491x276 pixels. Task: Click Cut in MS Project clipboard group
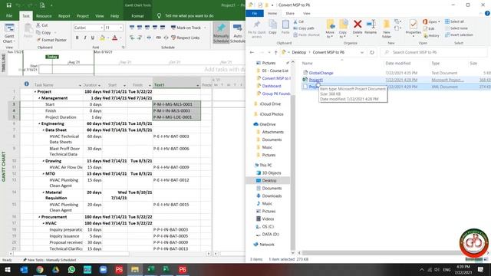point(42,25)
